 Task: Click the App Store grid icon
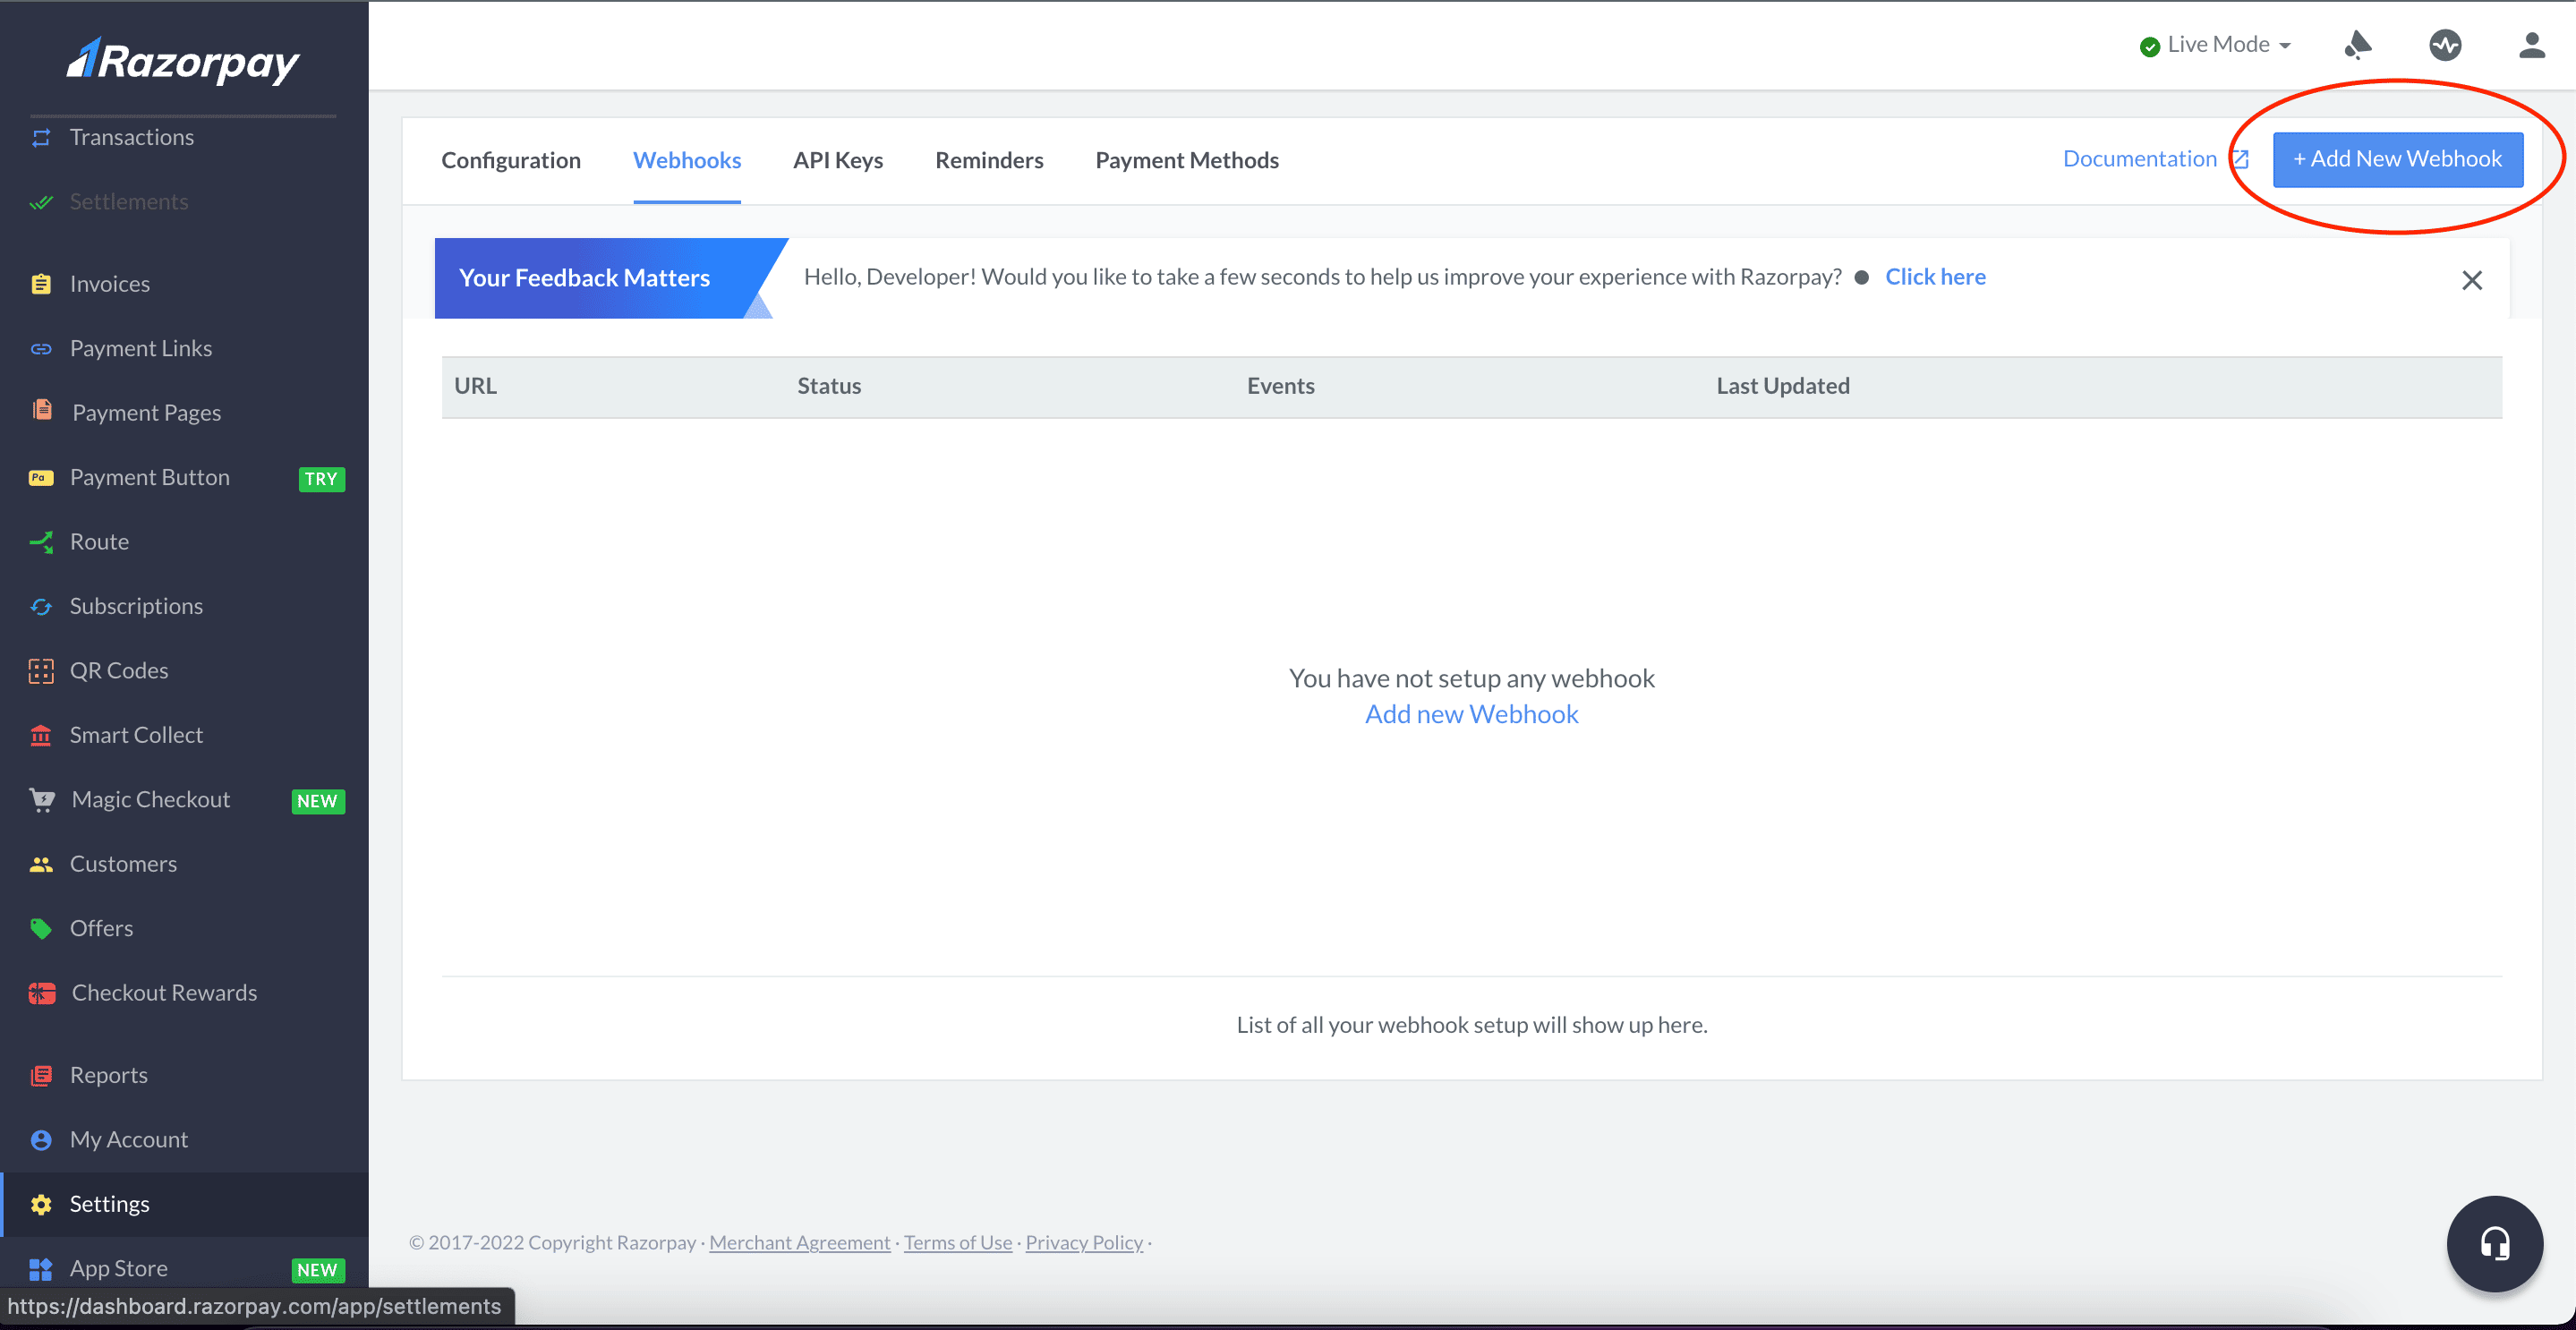coord(41,1269)
